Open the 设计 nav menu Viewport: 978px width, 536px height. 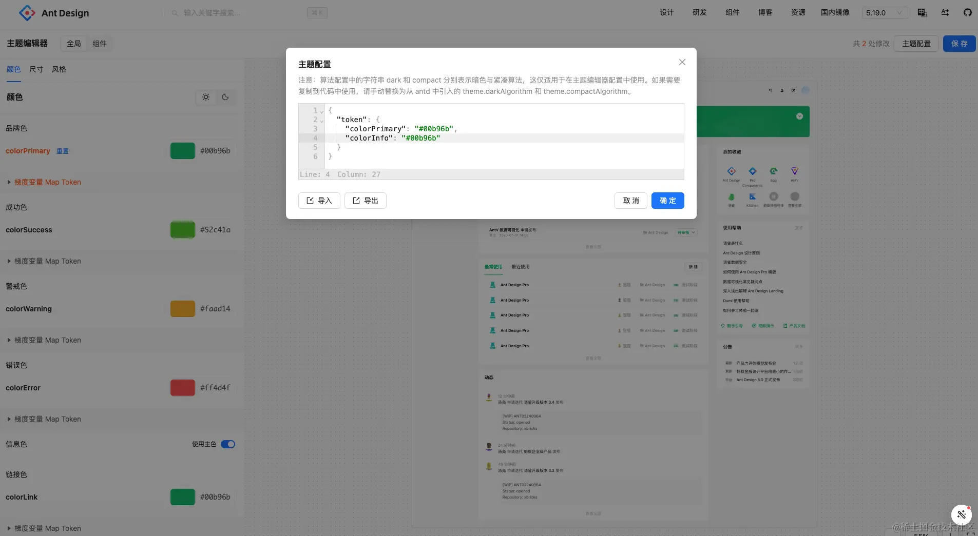(667, 13)
